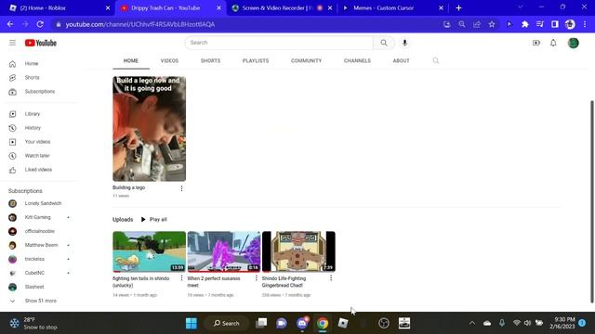The image size is (595, 334).
Task: Open more options for fighting ten tails video
Action: click(x=181, y=278)
